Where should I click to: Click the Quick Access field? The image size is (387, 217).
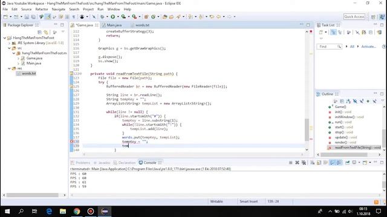pyautogui.click(x=354, y=17)
